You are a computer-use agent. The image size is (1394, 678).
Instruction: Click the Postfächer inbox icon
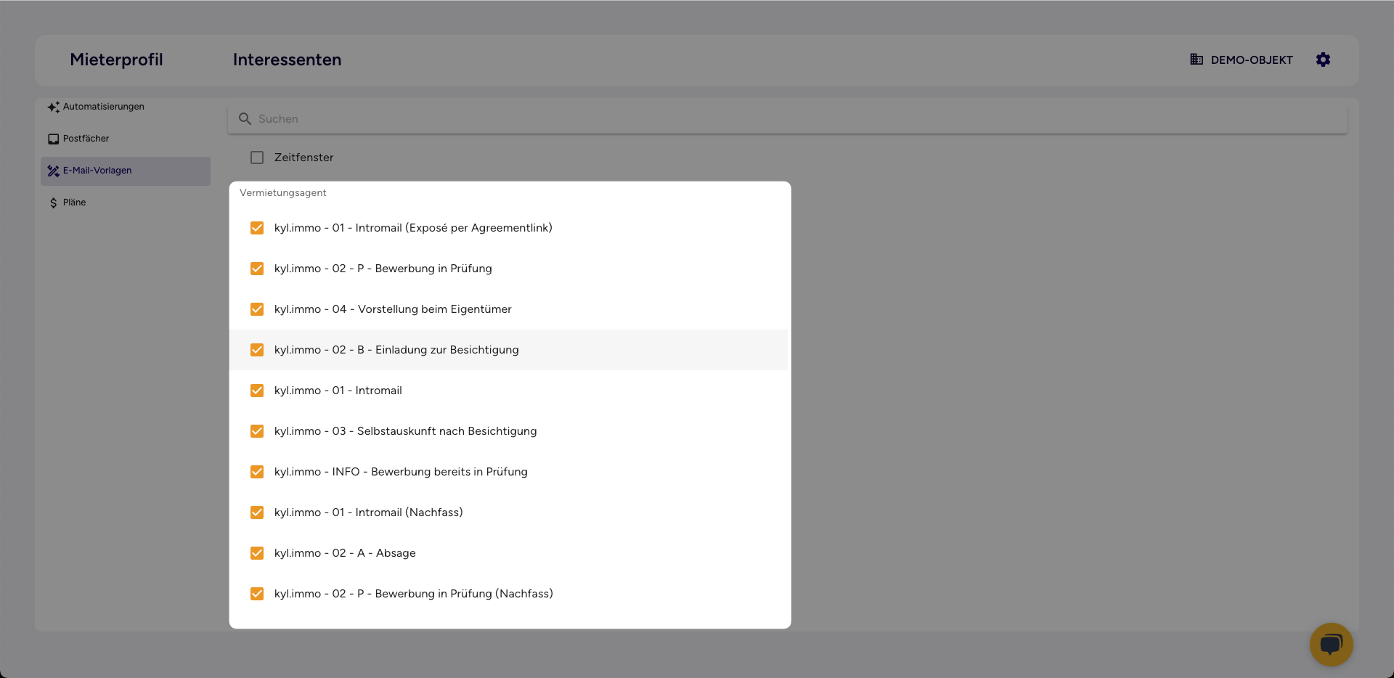pyautogui.click(x=53, y=139)
